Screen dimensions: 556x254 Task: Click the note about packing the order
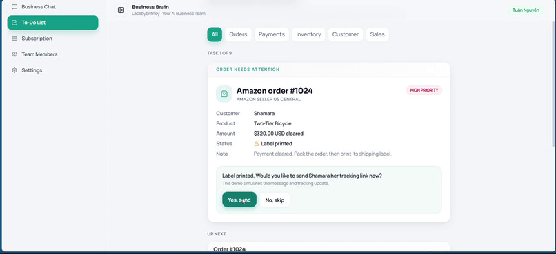tap(323, 154)
